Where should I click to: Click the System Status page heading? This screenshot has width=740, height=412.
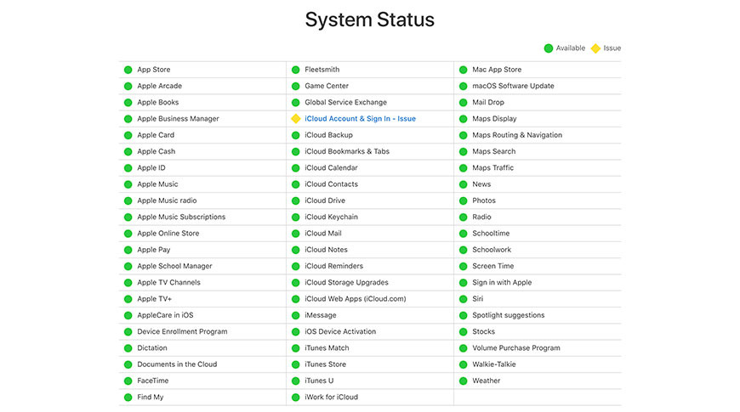370,20
